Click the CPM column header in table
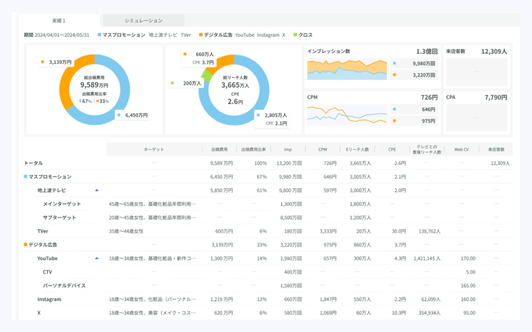 322,150
